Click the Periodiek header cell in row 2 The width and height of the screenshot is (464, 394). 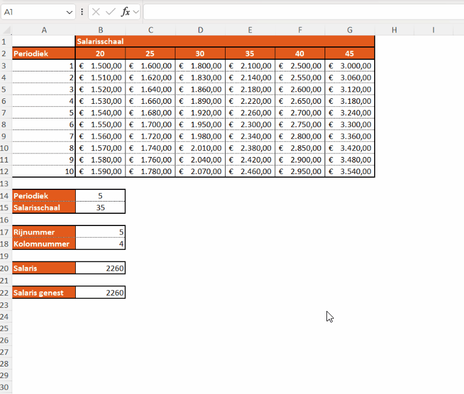point(44,54)
